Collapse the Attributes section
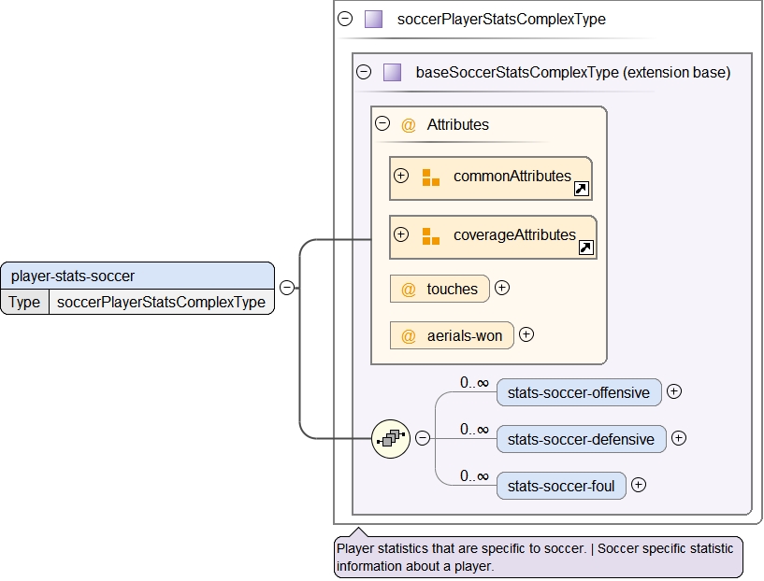 coord(382,124)
